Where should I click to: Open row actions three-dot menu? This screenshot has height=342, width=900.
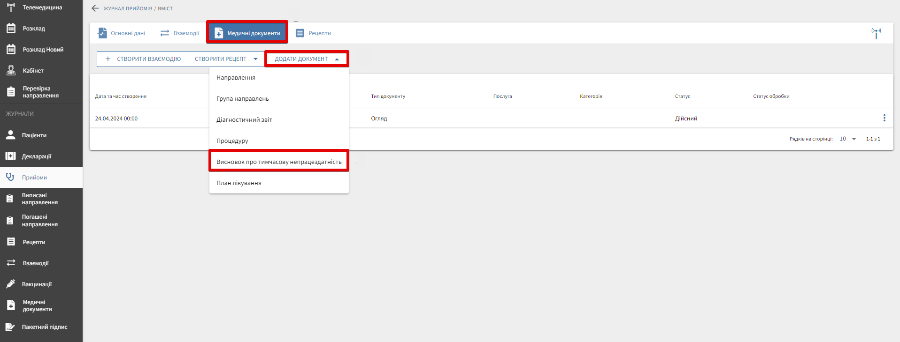click(x=884, y=118)
